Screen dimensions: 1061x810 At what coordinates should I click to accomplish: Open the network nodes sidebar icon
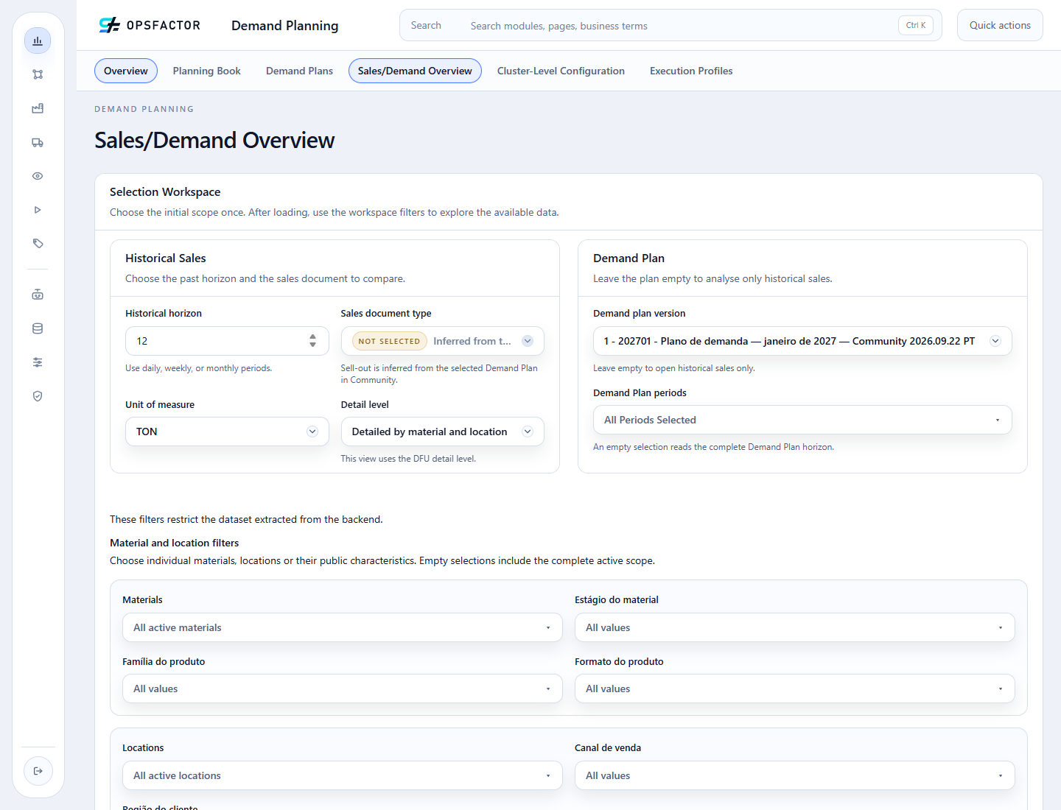tap(38, 74)
